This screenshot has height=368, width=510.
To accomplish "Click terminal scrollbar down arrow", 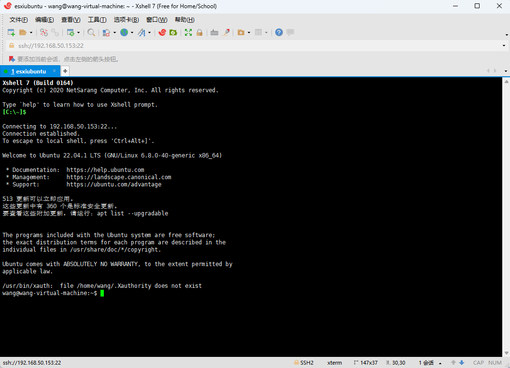I will coord(507,353).
